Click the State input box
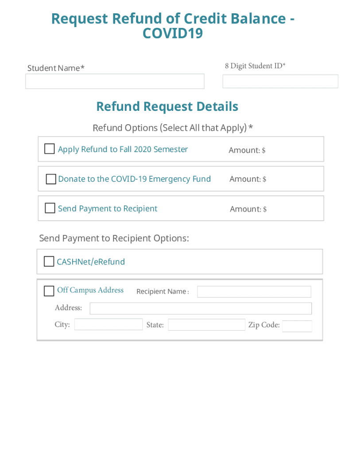341x454 pixels. [x=206, y=325]
